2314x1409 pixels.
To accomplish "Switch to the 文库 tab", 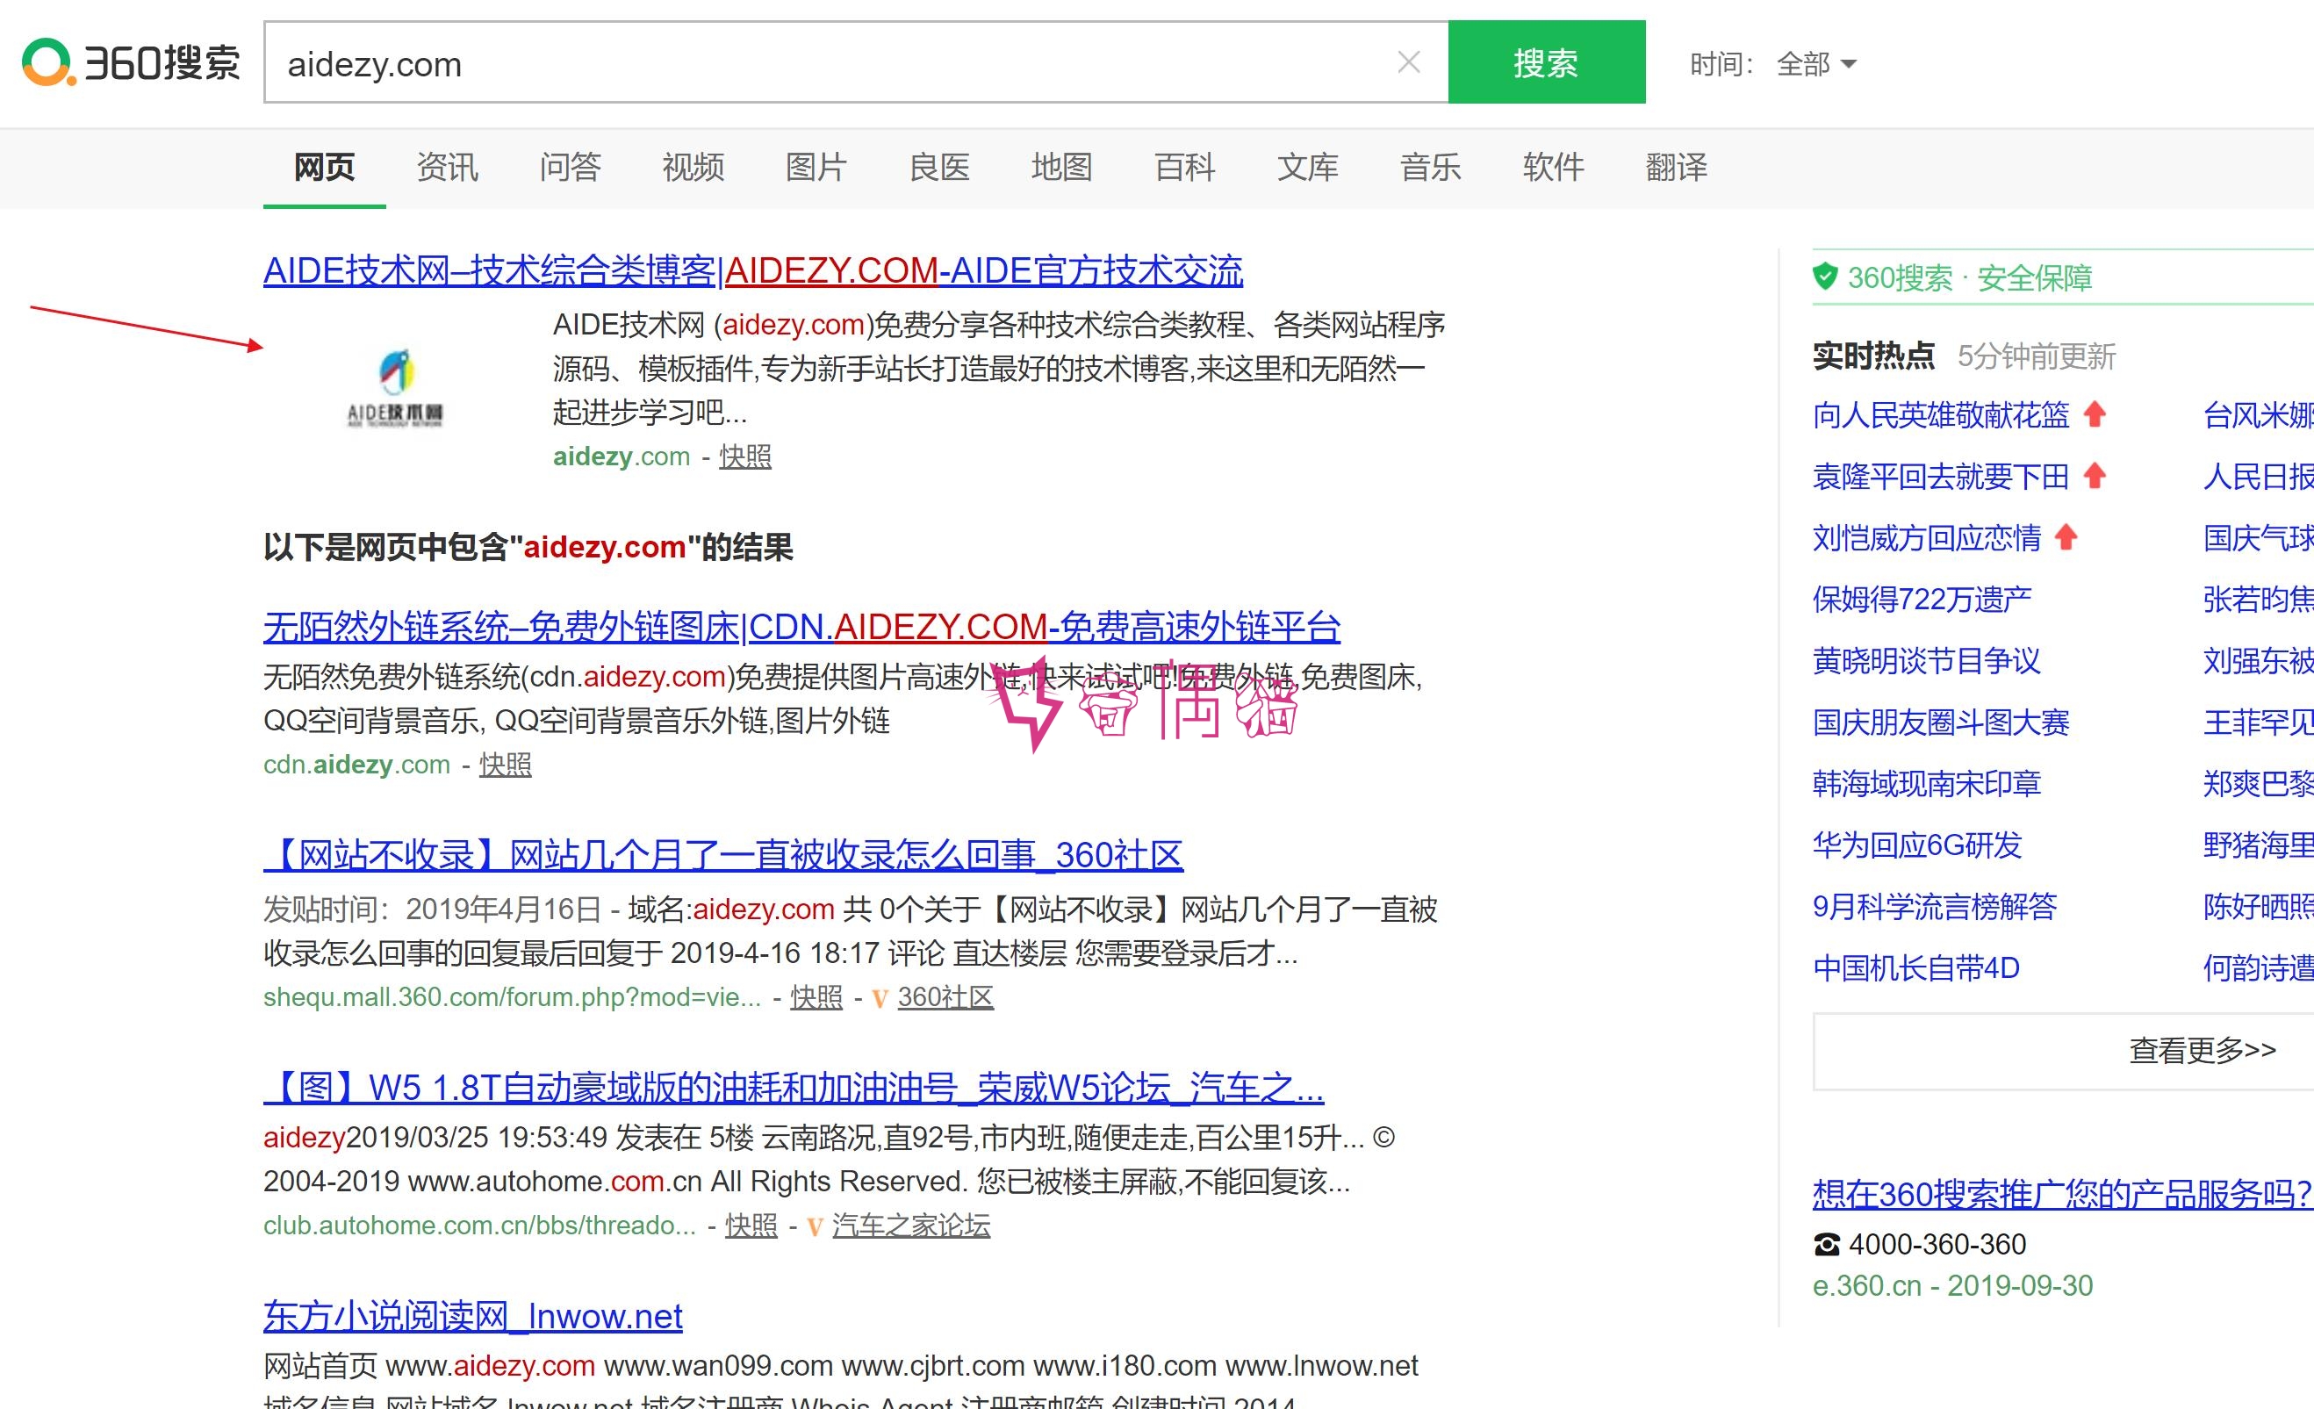I will (x=1307, y=167).
